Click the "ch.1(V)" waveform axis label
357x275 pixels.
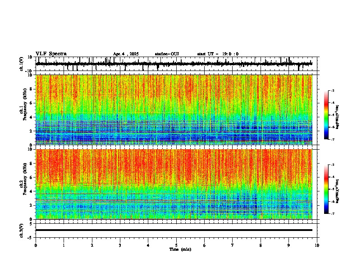(x=22, y=64)
